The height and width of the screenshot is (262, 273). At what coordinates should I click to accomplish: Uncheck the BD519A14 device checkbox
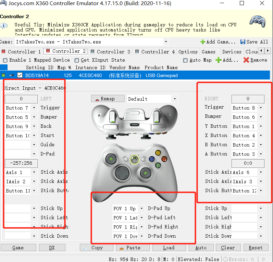[x=20, y=75]
